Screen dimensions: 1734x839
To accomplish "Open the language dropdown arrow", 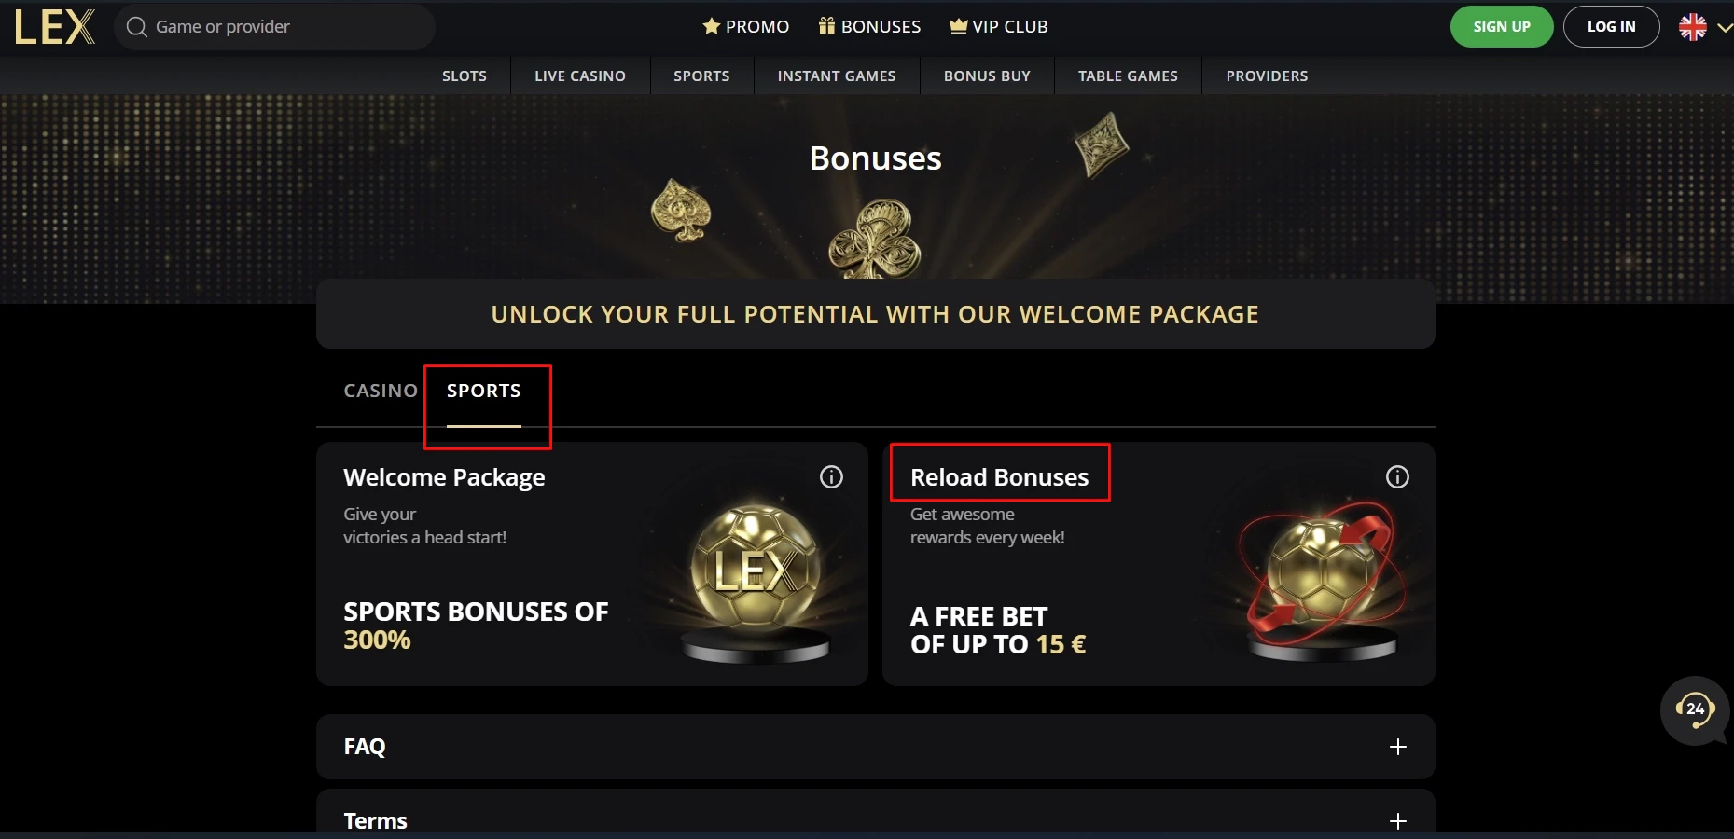I will tap(1724, 28).
